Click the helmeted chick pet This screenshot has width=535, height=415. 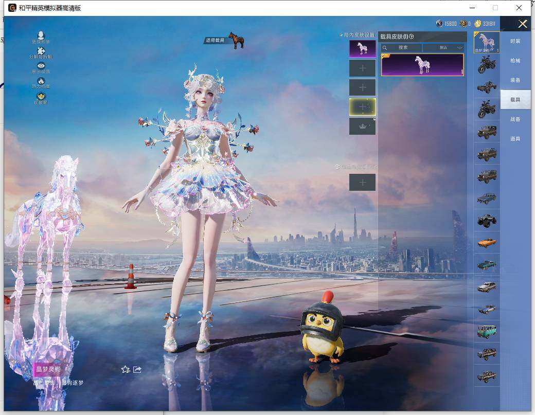(x=323, y=328)
